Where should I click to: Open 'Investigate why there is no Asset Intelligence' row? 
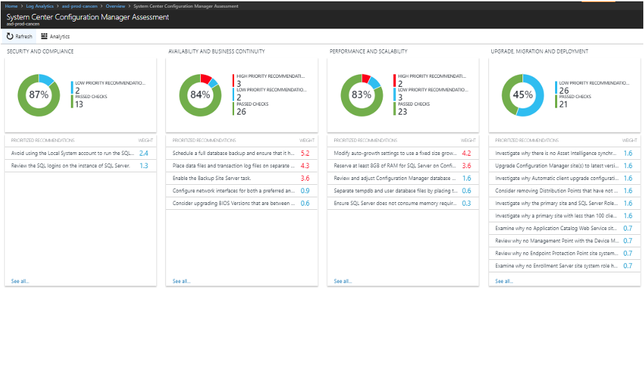564,154
